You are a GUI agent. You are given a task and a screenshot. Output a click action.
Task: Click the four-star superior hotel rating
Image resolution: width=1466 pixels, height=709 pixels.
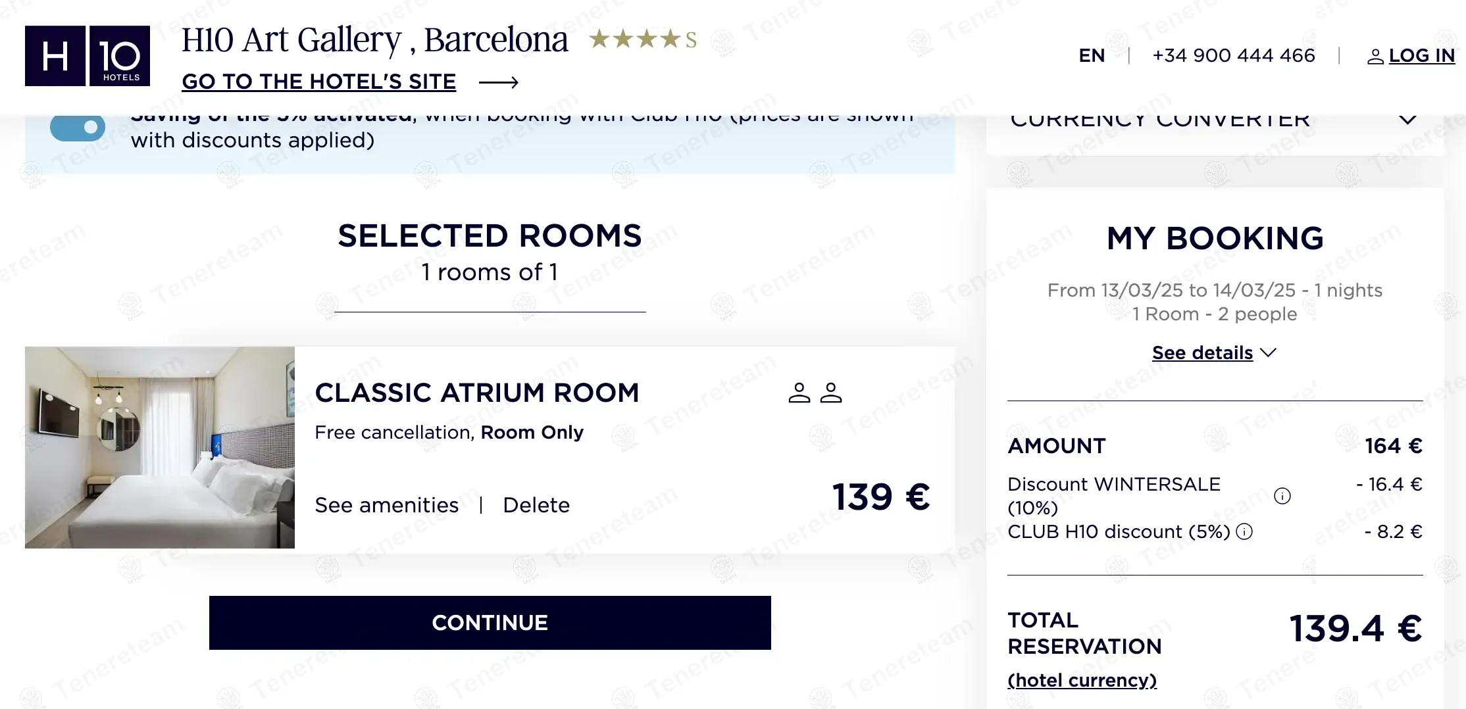coord(643,39)
